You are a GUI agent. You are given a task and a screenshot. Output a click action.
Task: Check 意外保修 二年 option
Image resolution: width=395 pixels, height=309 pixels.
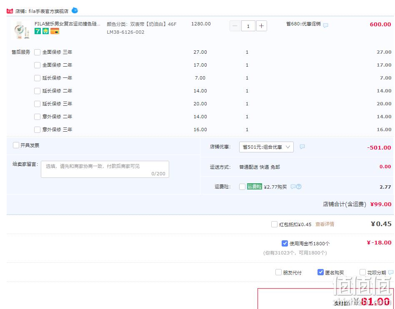pos(37,117)
